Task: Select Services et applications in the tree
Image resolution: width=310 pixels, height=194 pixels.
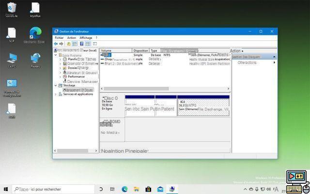Action: pos(78,94)
